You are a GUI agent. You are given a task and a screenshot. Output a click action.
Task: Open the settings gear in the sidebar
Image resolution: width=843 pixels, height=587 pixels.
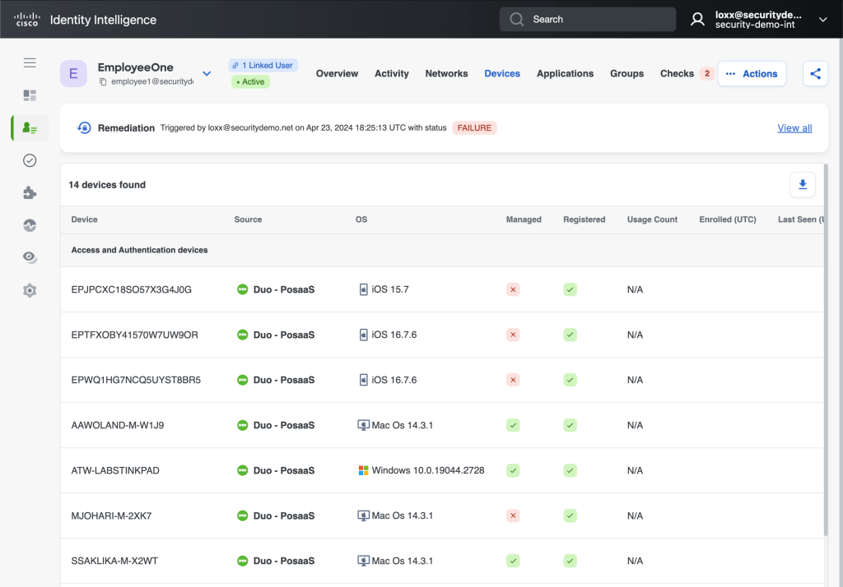click(x=30, y=290)
